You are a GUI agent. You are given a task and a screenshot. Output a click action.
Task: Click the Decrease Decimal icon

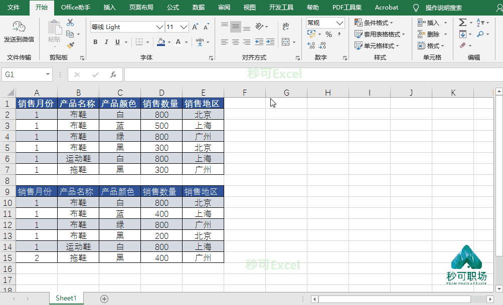(322, 46)
